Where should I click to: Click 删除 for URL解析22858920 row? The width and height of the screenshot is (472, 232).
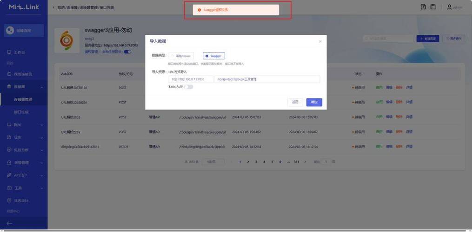coord(399,102)
